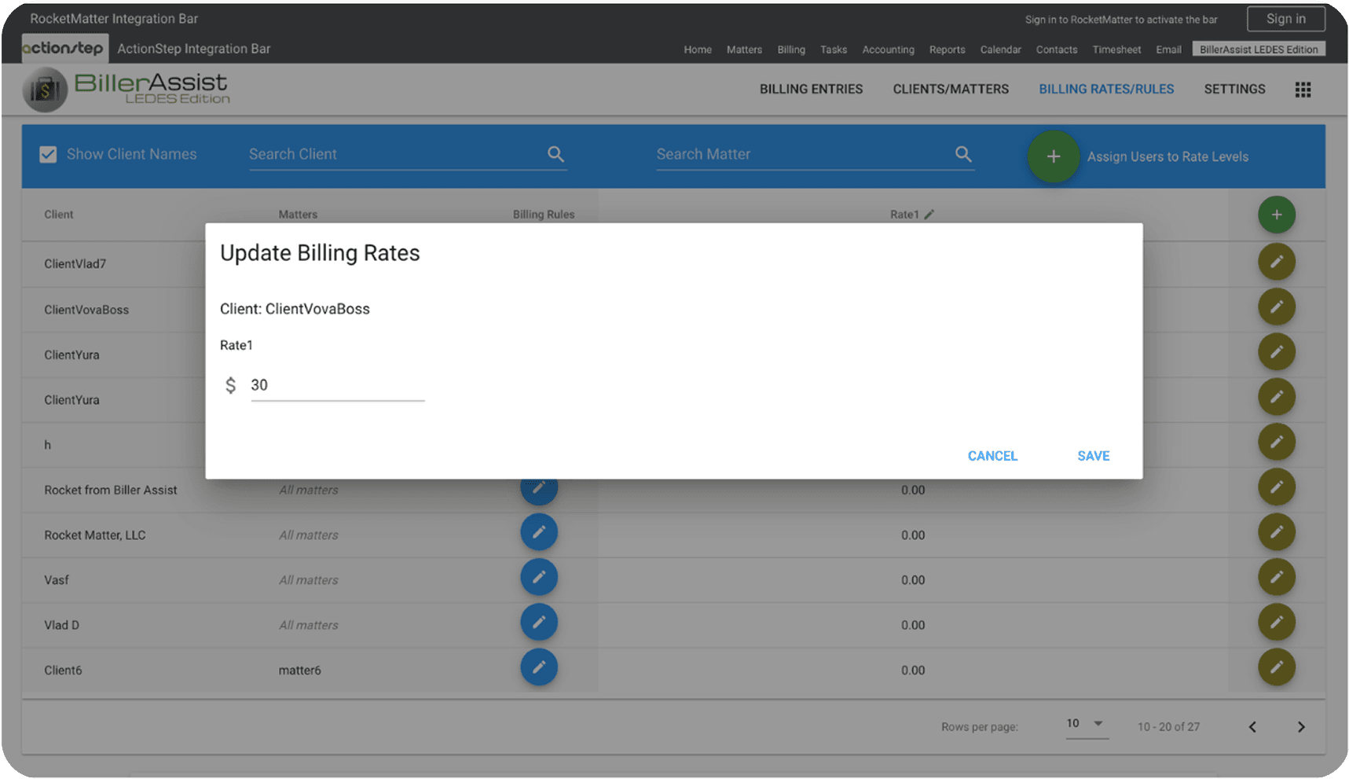This screenshot has height=779, width=1349.
Task: Toggle Show Client Names checkbox
Action: [48, 155]
